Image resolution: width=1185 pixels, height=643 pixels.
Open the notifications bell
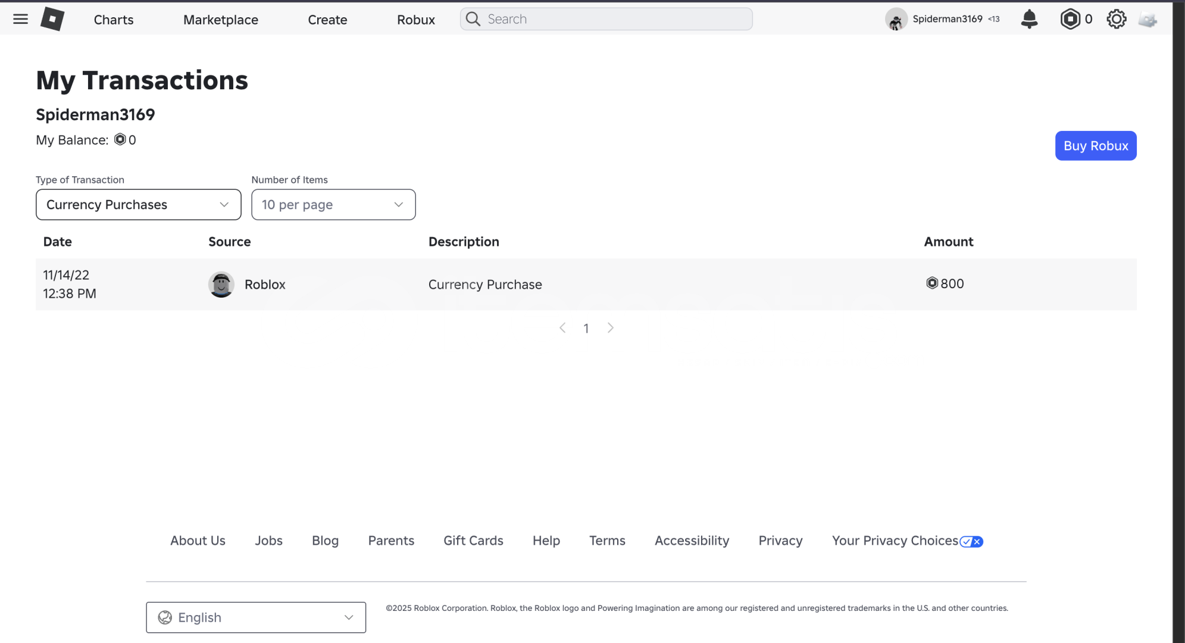pyautogui.click(x=1029, y=19)
